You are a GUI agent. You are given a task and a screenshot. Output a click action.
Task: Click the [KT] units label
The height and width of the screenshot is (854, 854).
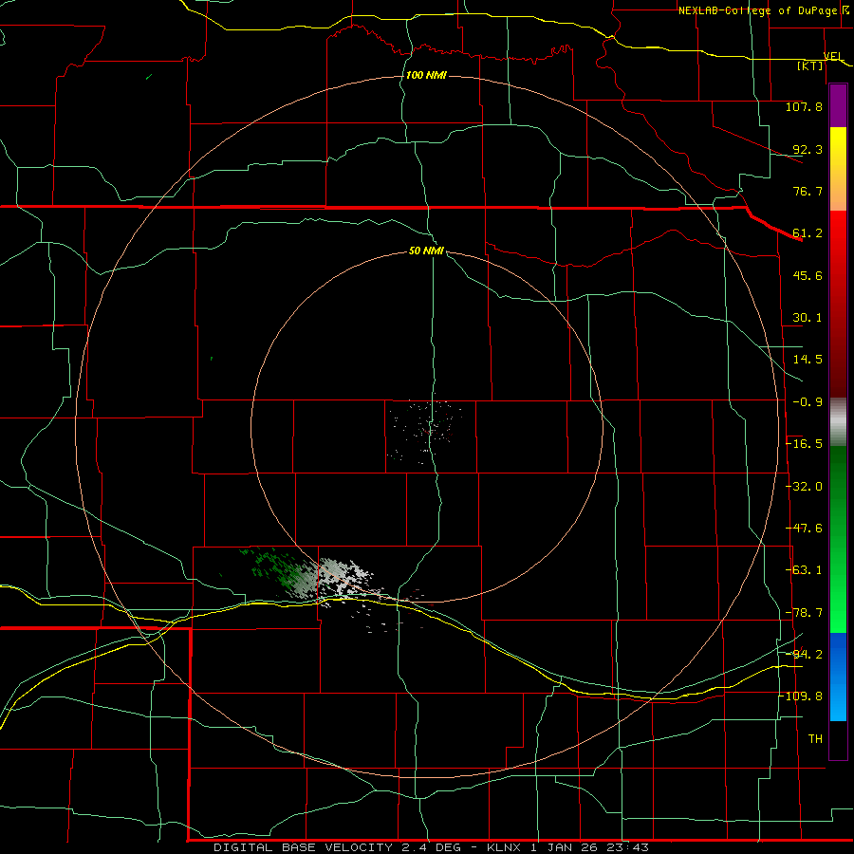[810, 65]
